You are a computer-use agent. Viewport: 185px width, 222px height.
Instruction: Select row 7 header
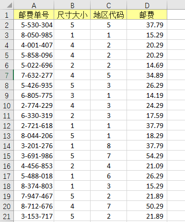[x=7, y=75]
